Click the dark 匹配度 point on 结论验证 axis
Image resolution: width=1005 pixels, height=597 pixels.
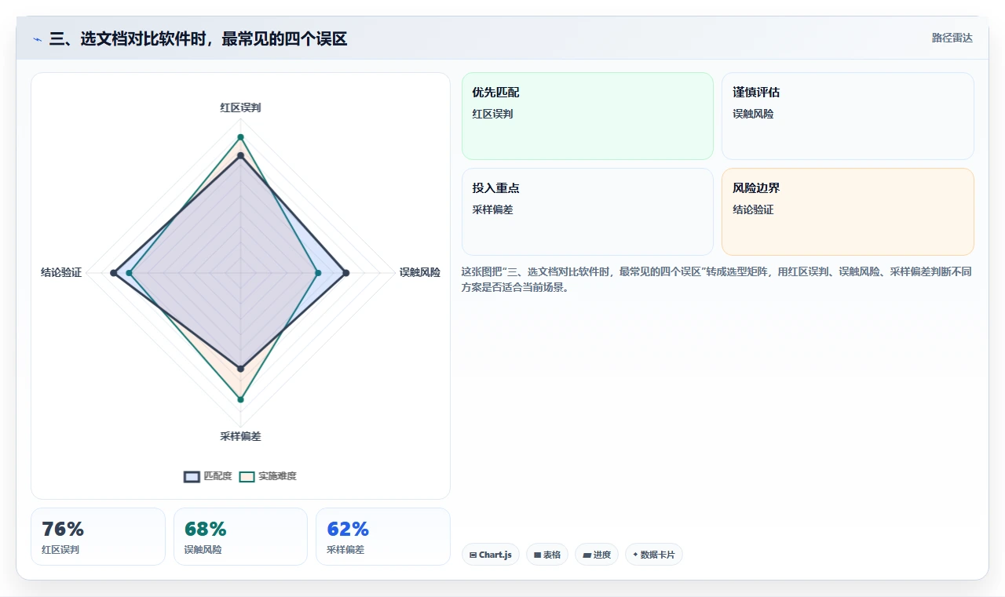coord(114,273)
